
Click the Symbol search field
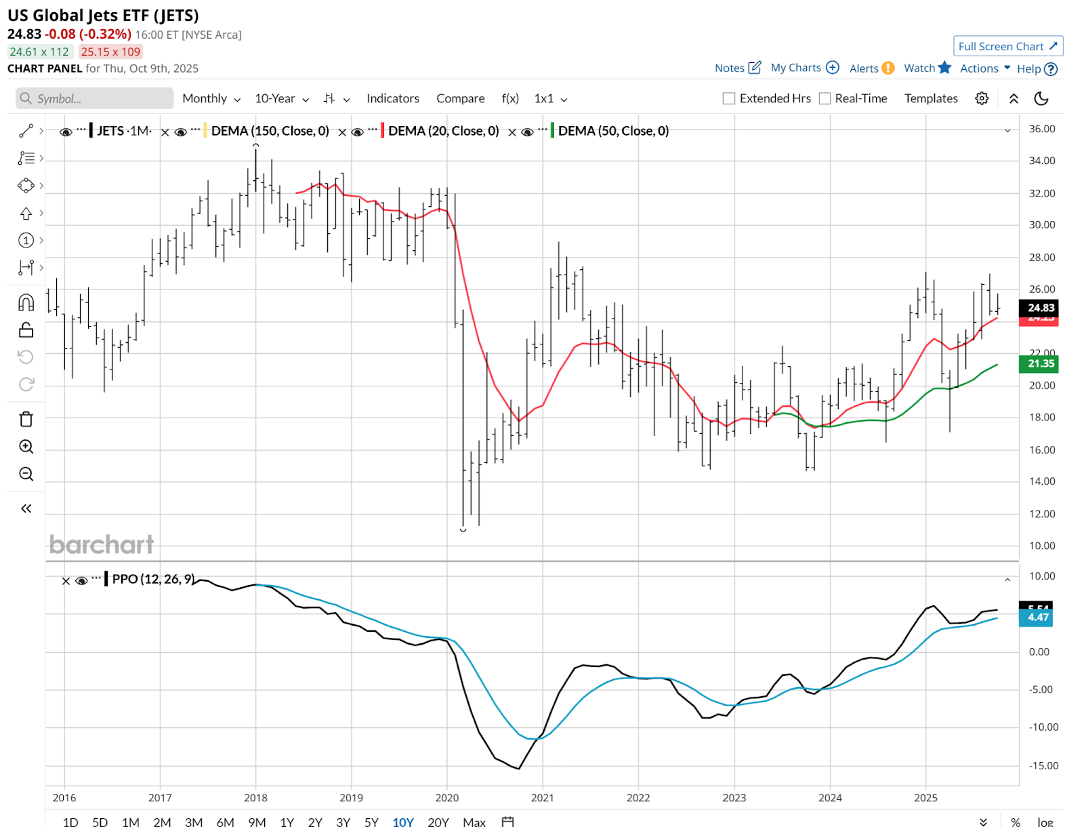coord(95,98)
